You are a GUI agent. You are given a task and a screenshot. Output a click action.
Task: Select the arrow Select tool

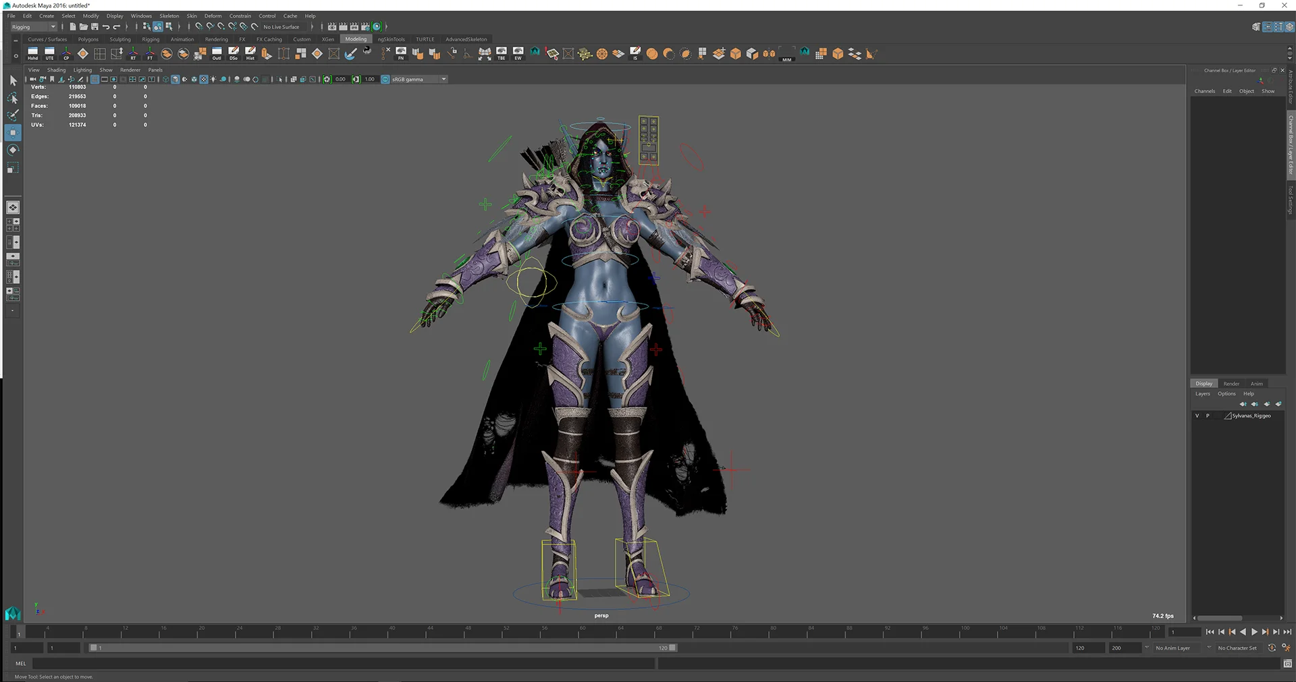[x=13, y=80]
